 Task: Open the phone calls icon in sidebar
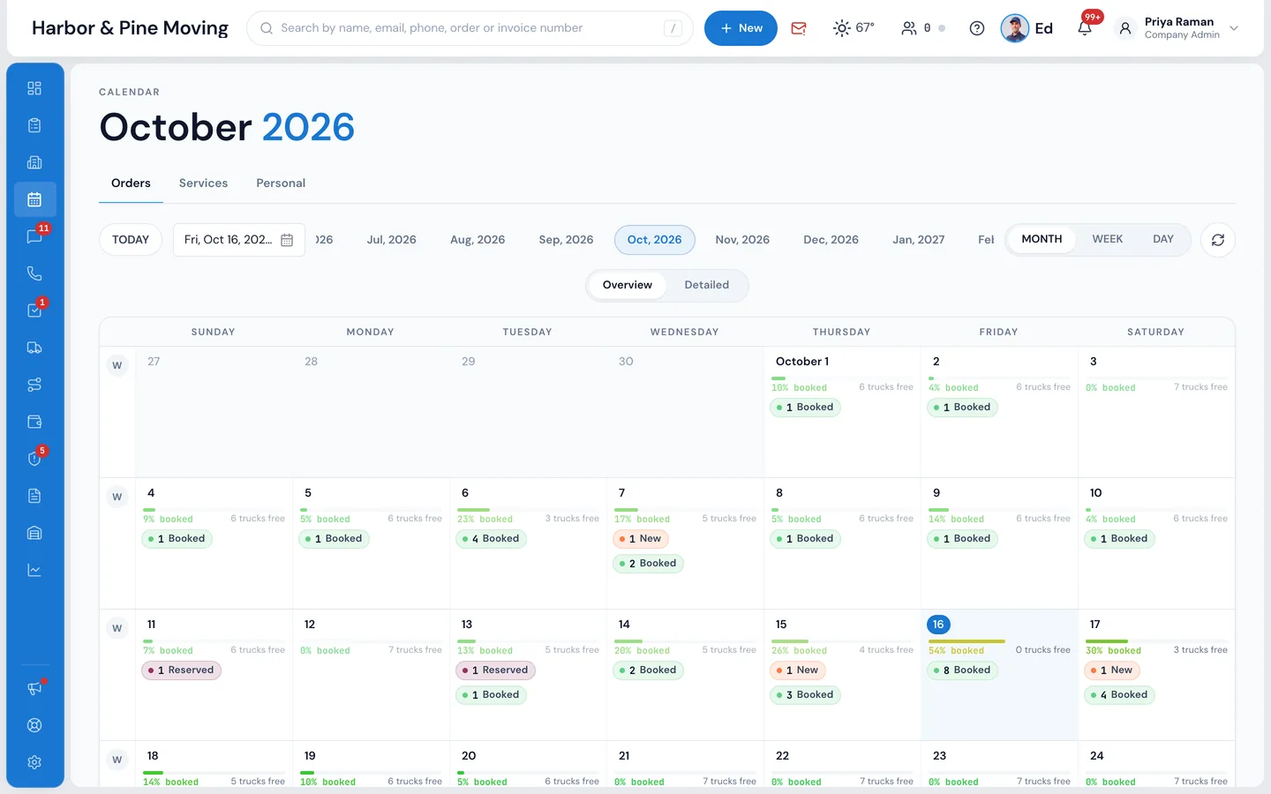(x=34, y=273)
